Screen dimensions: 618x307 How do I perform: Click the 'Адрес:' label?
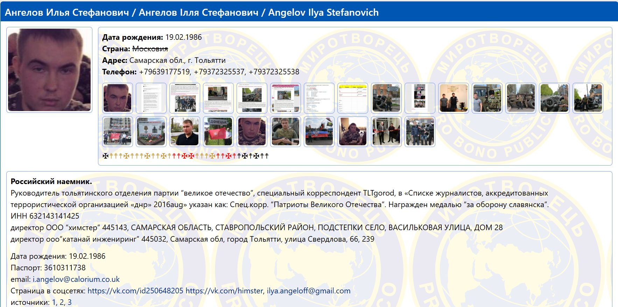click(115, 60)
